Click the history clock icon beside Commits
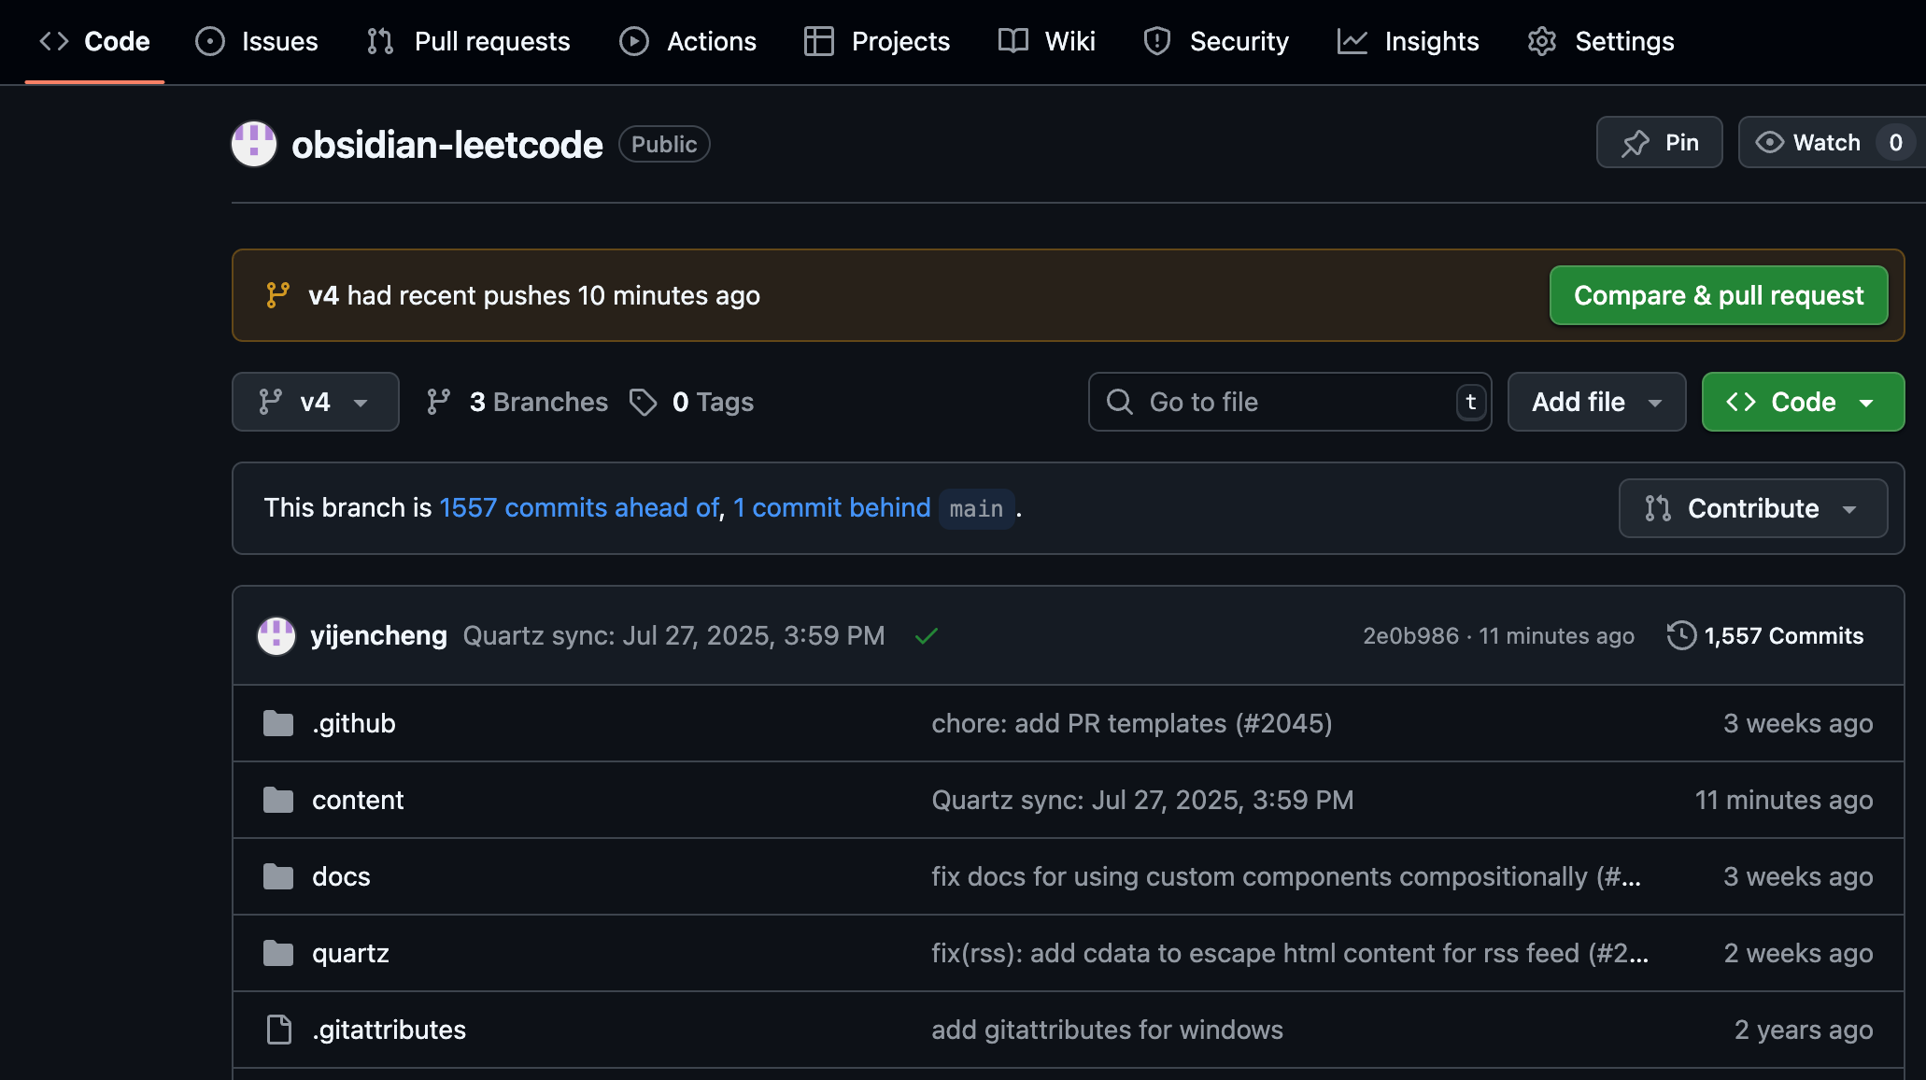This screenshot has width=1926, height=1080. click(x=1681, y=635)
